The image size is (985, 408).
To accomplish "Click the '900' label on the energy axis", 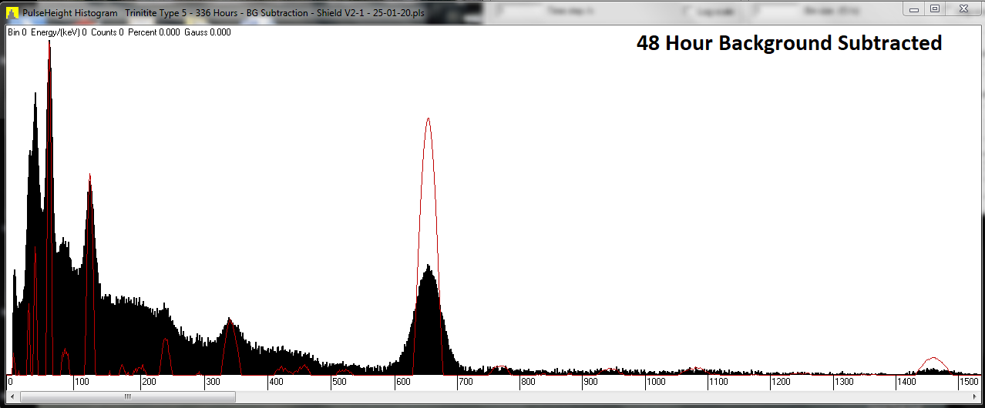I will pyautogui.click(x=590, y=382).
